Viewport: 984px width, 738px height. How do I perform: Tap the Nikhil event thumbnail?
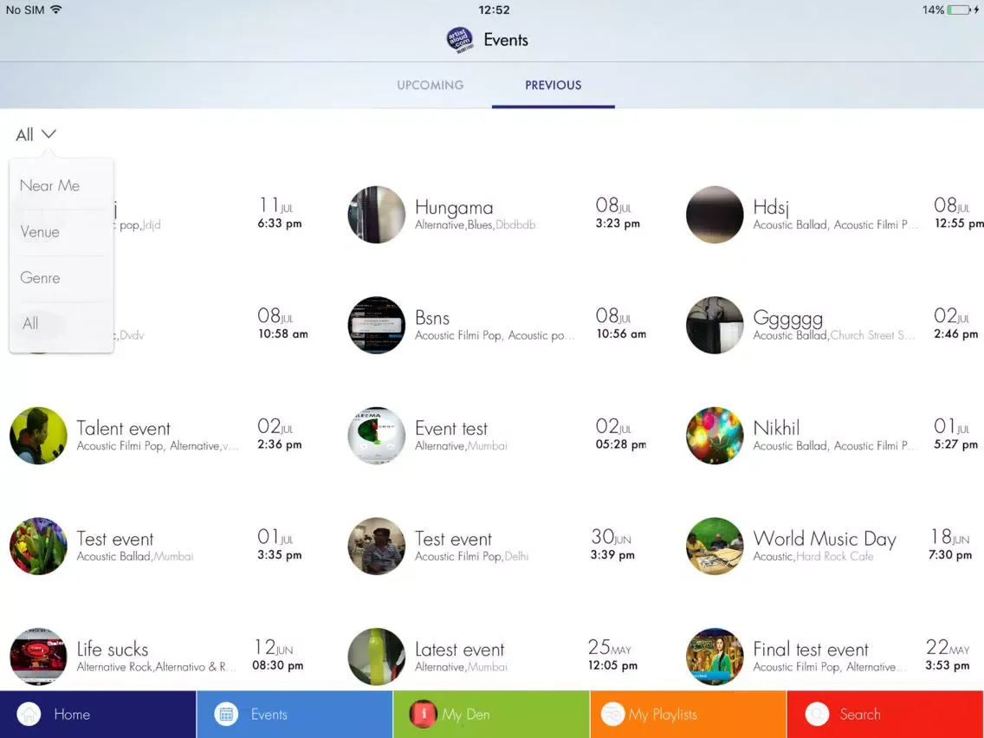click(715, 436)
